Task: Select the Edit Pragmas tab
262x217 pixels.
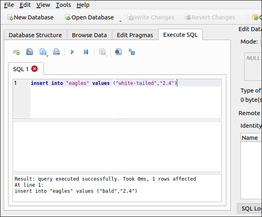Action: (x=135, y=35)
